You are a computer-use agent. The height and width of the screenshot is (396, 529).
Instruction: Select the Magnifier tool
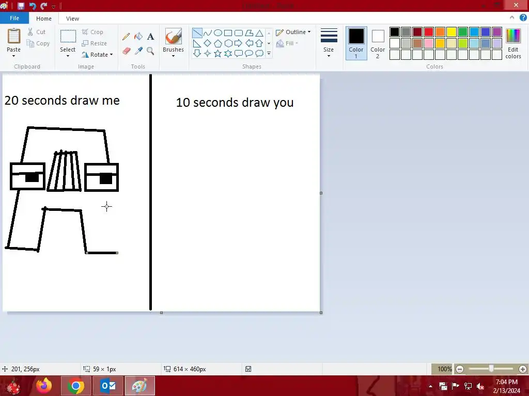click(x=150, y=51)
